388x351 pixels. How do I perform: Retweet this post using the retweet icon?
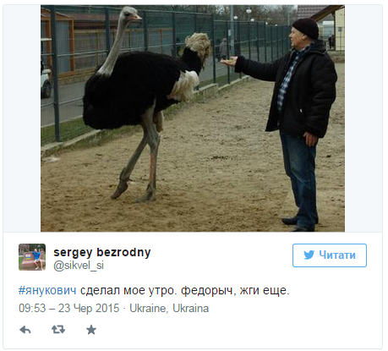tap(58, 329)
